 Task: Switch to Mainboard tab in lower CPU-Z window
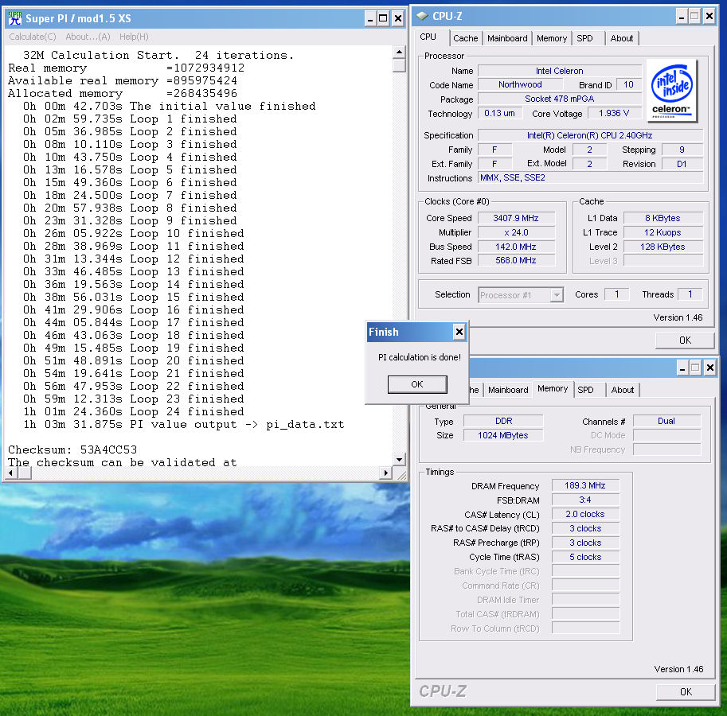pyautogui.click(x=508, y=390)
